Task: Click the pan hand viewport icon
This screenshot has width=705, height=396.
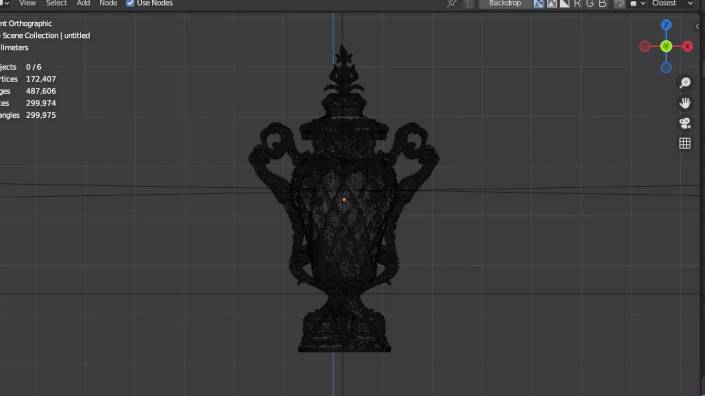Action: 685,103
